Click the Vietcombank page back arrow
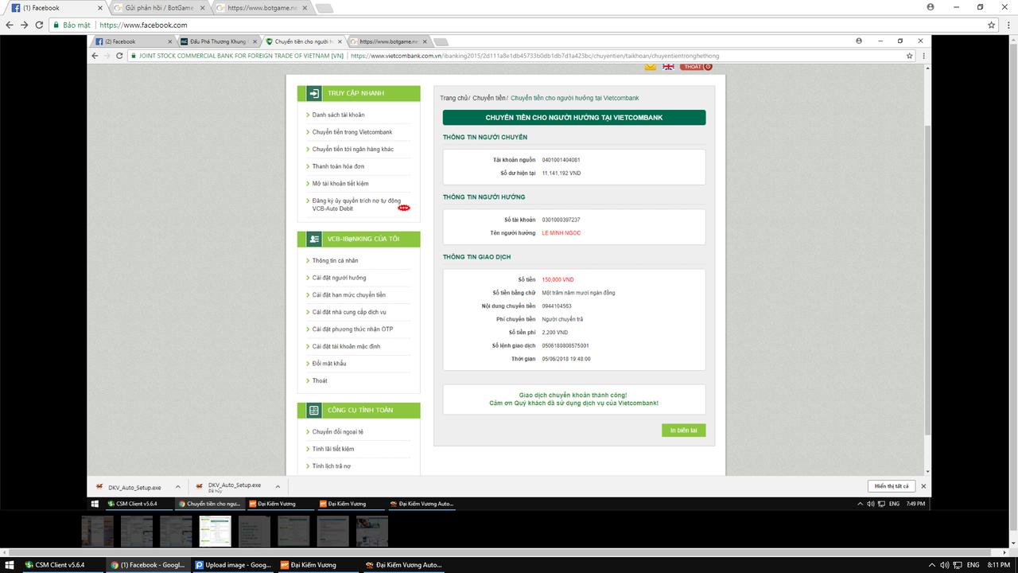The height and width of the screenshot is (573, 1018). point(95,56)
